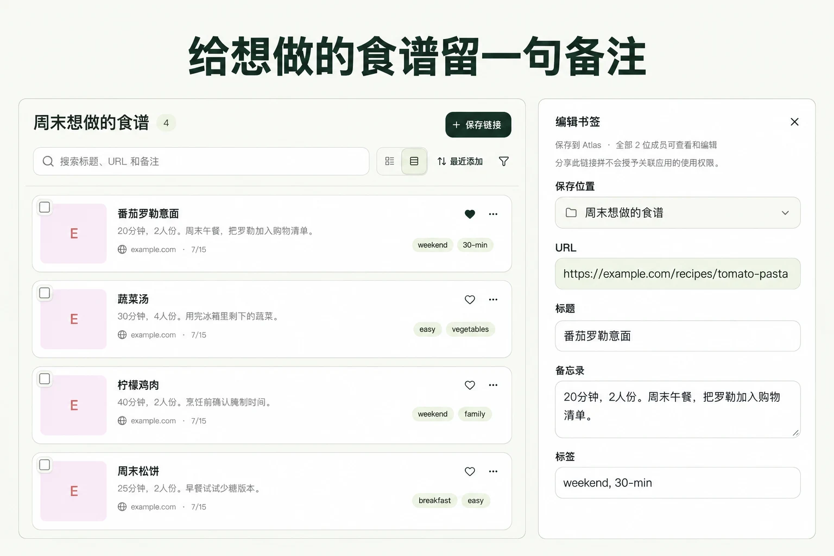Image resolution: width=834 pixels, height=556 pixels.
Task: Switch to compact list view icon
Action: 389,161
